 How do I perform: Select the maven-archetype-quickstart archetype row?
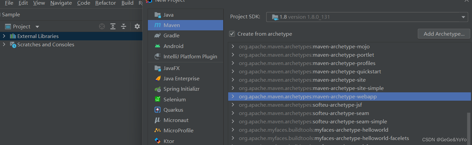tap(347, 72)
